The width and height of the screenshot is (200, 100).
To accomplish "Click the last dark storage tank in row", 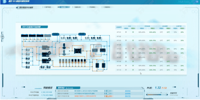I will pyautogui.click(x=85, y=61).
